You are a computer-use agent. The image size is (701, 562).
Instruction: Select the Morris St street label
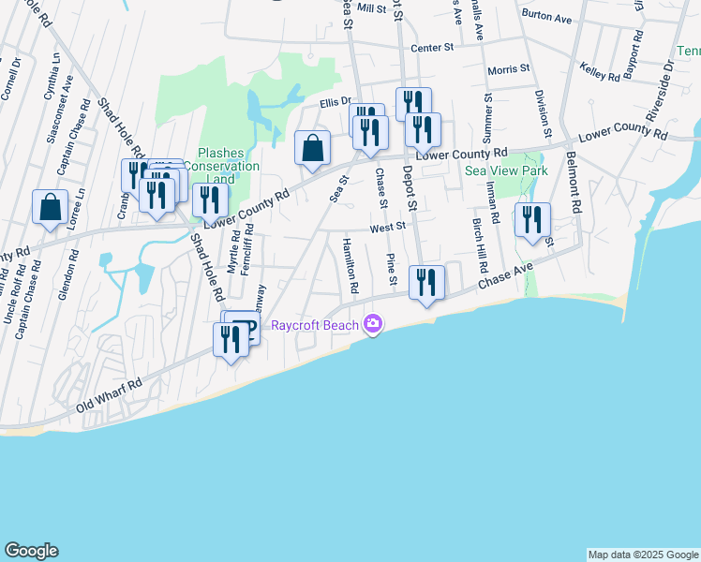[508, 69]
